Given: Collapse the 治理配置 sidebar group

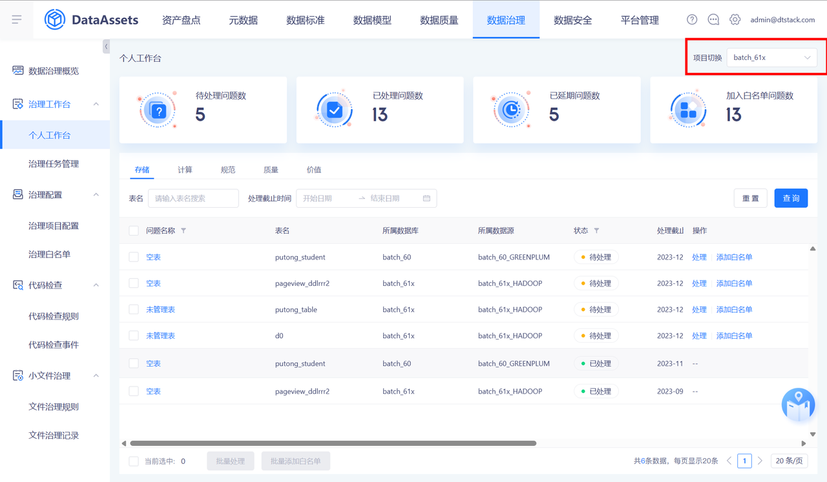Looking at the screenshot, I should [96, 194].
